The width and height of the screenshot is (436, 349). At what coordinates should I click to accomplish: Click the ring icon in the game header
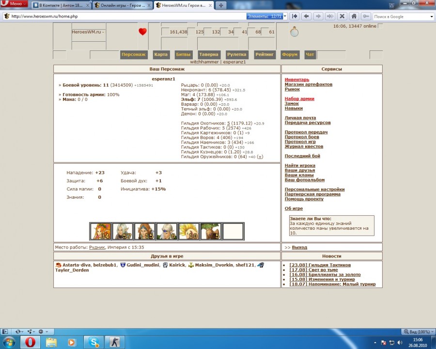coord(294,32)
